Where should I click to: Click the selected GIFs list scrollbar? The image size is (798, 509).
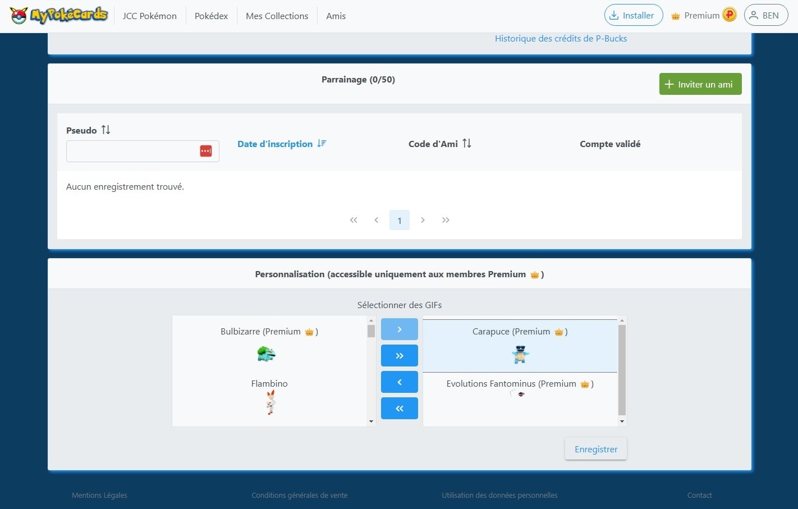[x=621, y=370]
